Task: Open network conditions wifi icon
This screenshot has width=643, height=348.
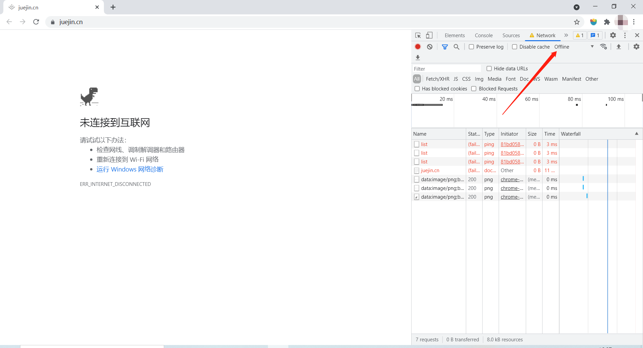Action: point(603,47)
